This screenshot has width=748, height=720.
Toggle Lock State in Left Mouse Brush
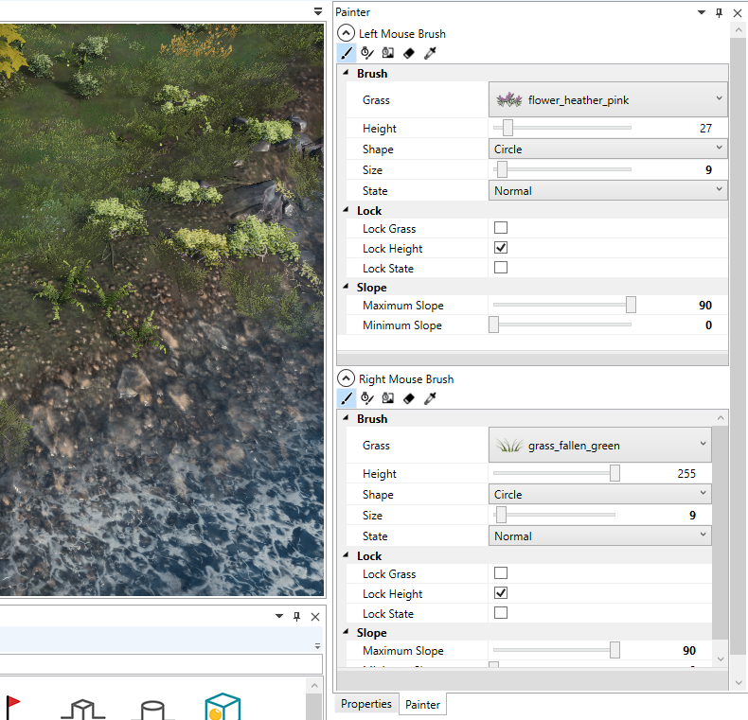[501, 268]
